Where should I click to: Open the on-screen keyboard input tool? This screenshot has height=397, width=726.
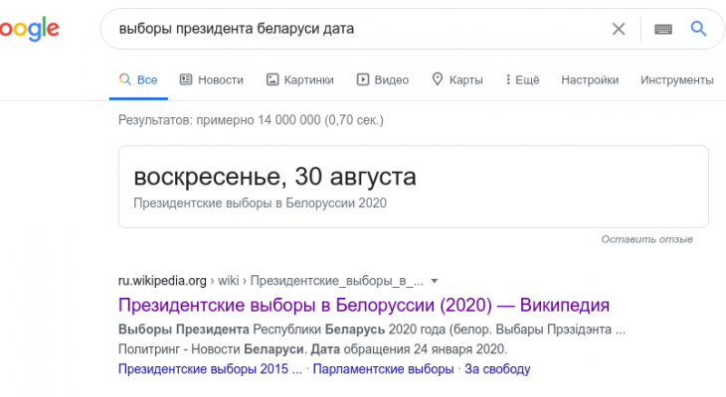click(x=663, y=30)
